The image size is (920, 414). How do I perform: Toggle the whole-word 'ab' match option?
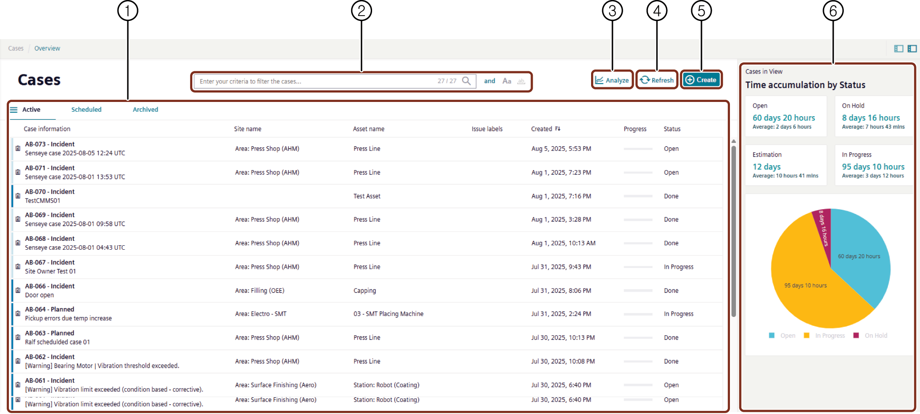pos(521,81)
